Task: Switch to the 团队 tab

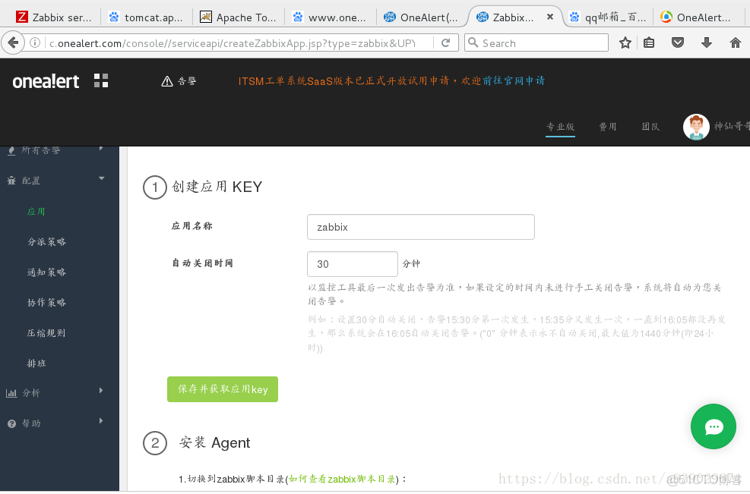Action: [x=650, y=127]
